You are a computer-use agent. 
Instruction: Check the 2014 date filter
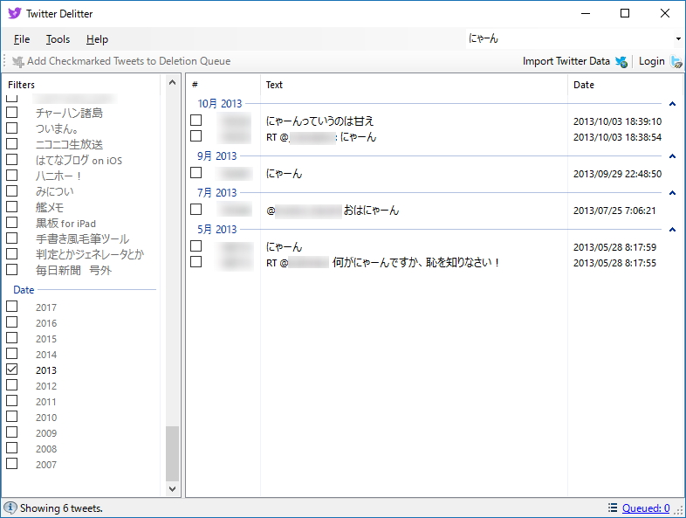pos(12,354)
